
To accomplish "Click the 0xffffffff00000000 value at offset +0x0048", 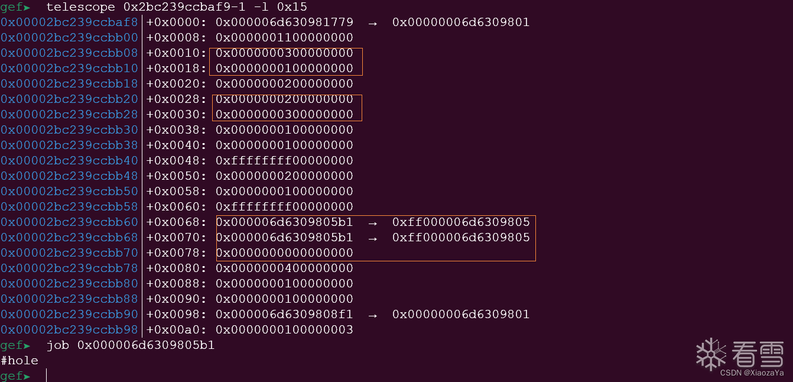I will point(284,161).
